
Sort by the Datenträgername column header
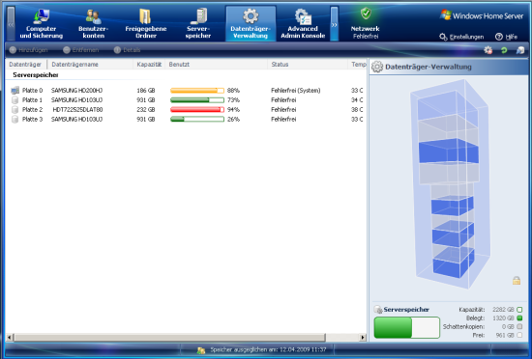[90, 65]
